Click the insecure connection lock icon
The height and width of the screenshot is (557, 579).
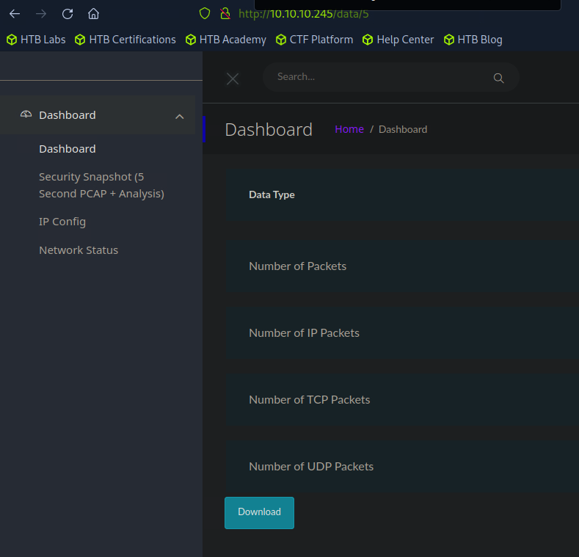point(225,14)
